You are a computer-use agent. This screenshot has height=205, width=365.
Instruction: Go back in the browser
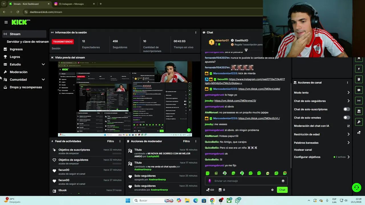(x=4, y=12)
